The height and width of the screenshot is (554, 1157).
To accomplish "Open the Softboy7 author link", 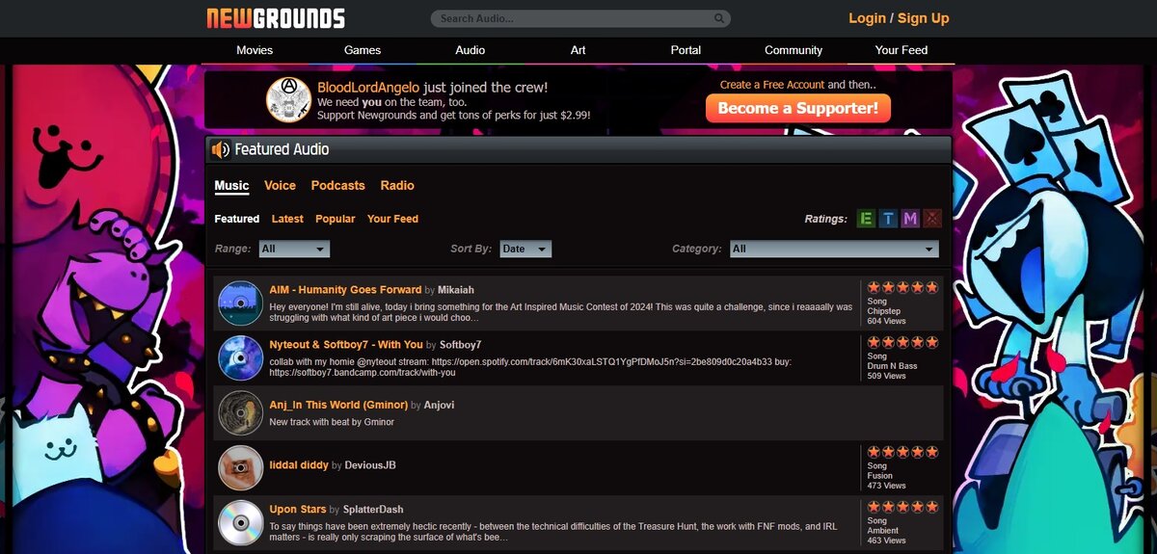I will [x=461, y=344].
